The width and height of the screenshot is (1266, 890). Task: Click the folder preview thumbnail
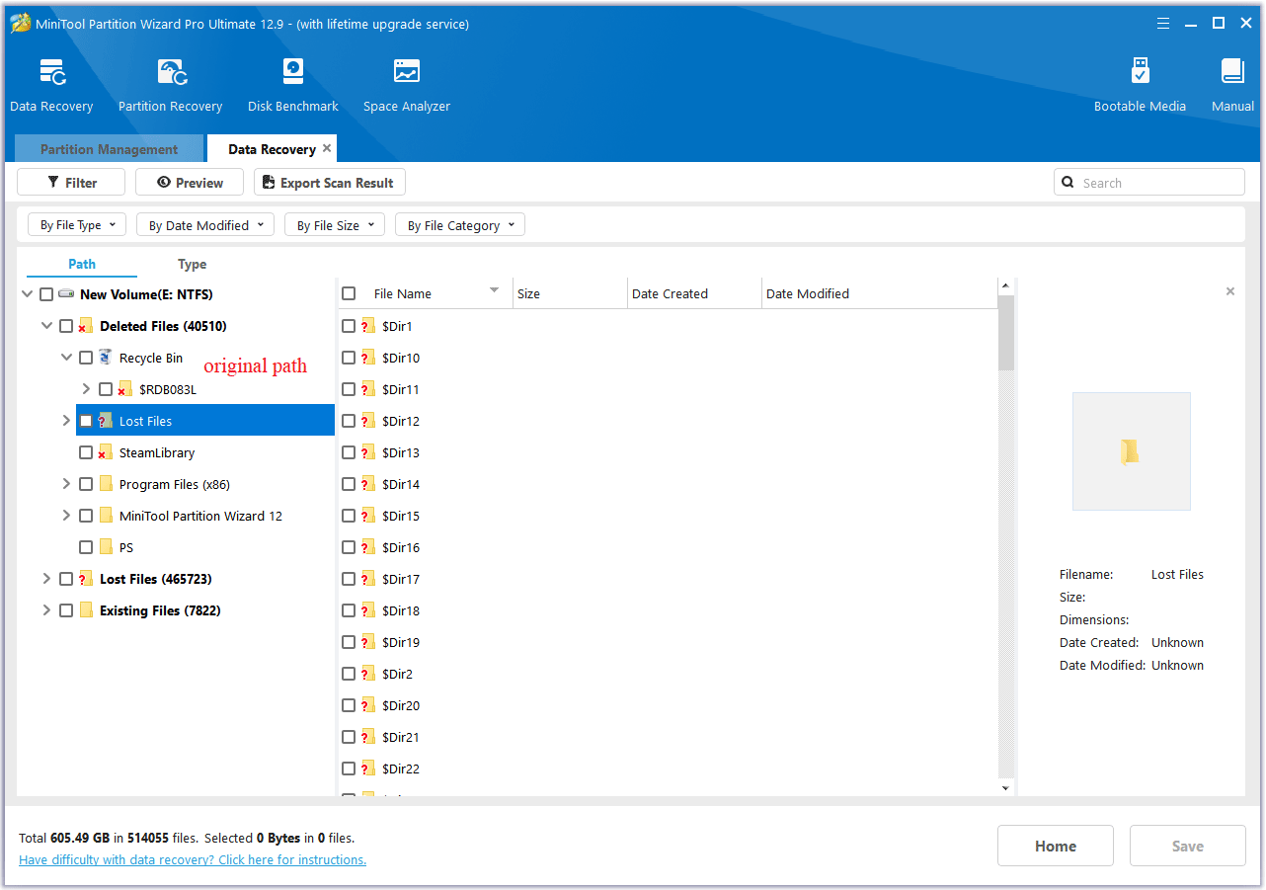click(x=1131, y=451)
